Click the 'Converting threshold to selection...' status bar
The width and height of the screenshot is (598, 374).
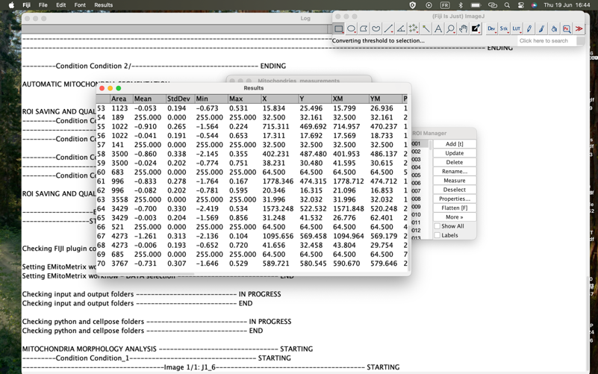378,41
